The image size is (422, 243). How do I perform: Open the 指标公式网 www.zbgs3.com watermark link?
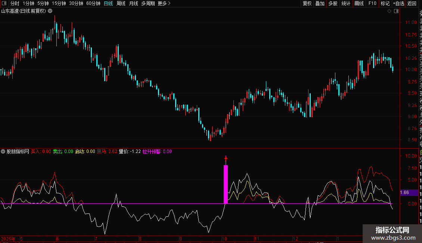pos(392,234)
